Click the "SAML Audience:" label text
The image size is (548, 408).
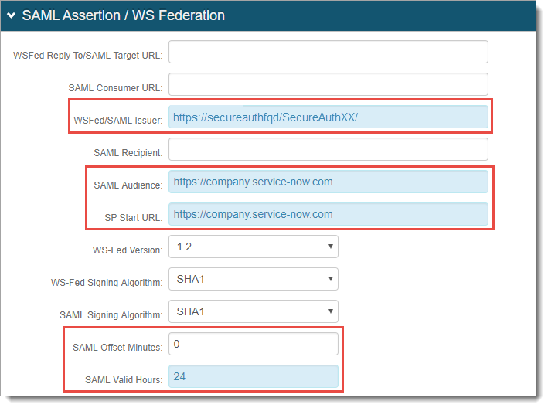[x=128, y=185]
